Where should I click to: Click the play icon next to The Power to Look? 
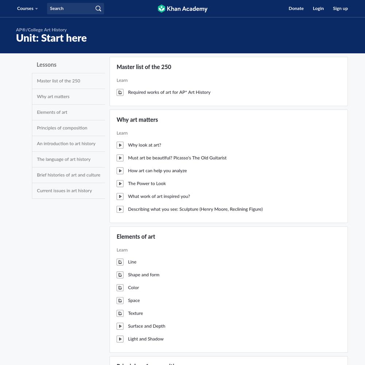tap(120, 184)
